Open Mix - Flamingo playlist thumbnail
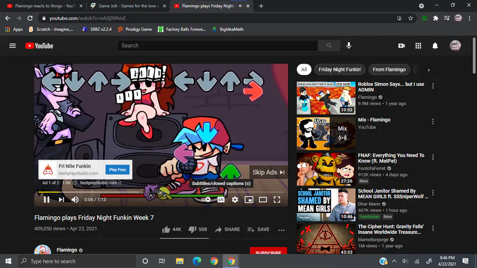The image size is (477, 268). point(326,133)
